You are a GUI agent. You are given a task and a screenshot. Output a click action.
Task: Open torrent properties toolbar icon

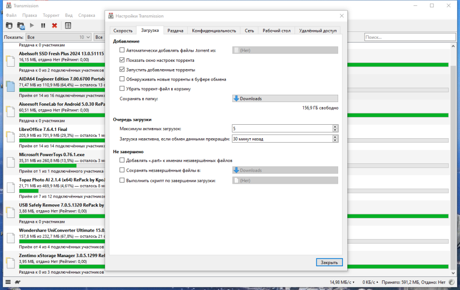68,26
